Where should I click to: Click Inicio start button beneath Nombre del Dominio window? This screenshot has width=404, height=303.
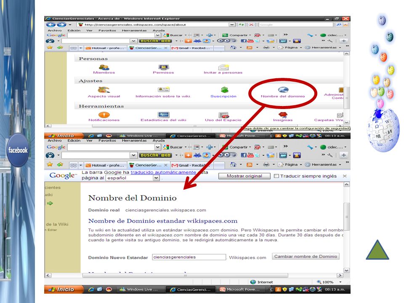click(x=64, y=290)
